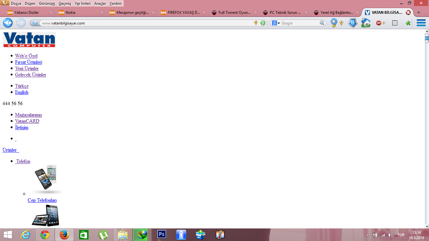
Task: Open the Geçmiş menu
Action: tap(65, 3)
